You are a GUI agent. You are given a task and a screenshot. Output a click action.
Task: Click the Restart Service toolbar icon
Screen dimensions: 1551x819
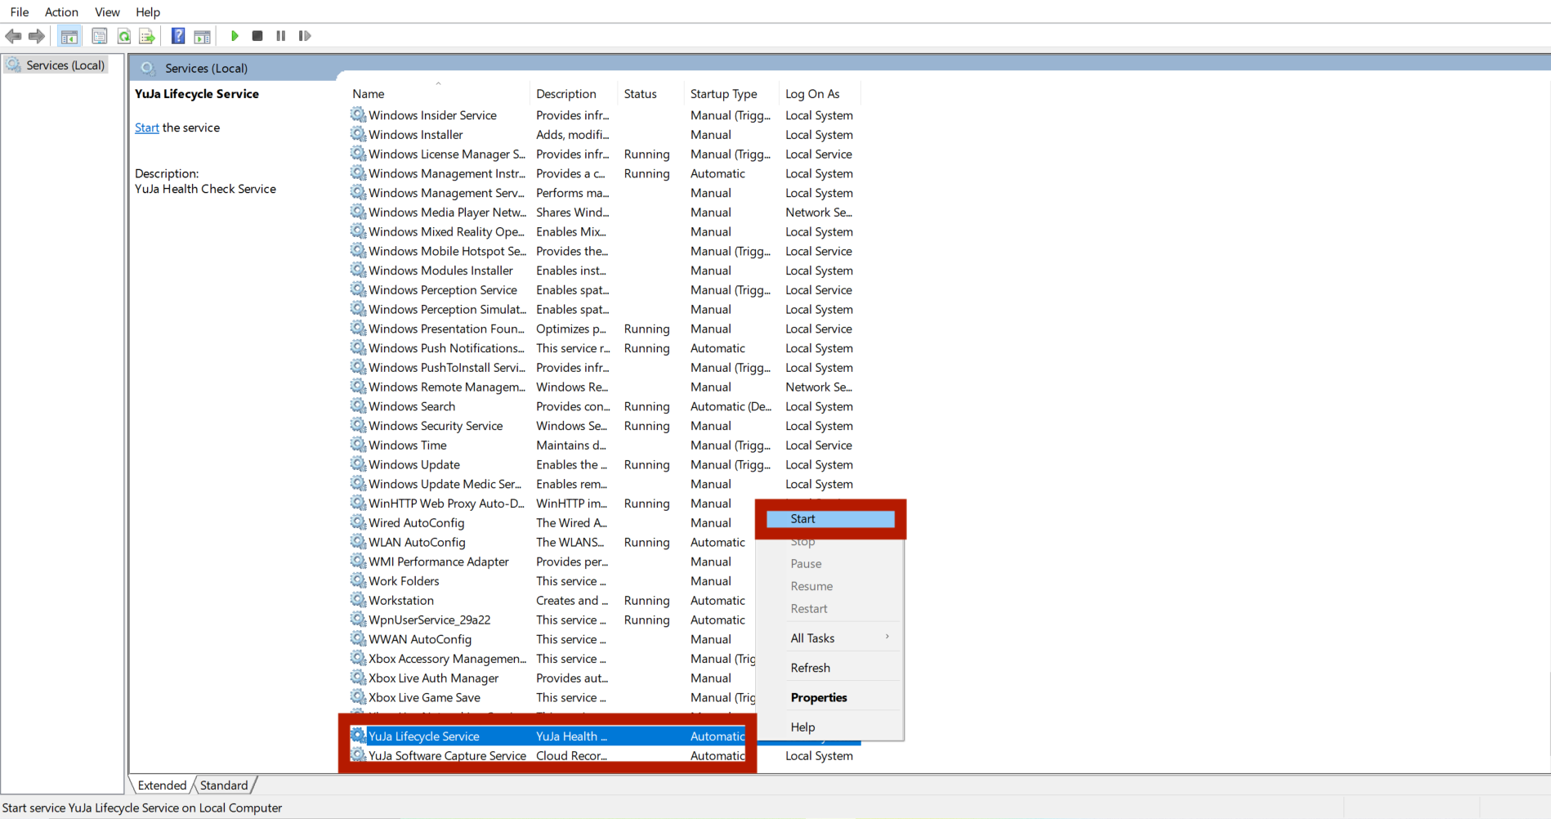tap(305, 36)
